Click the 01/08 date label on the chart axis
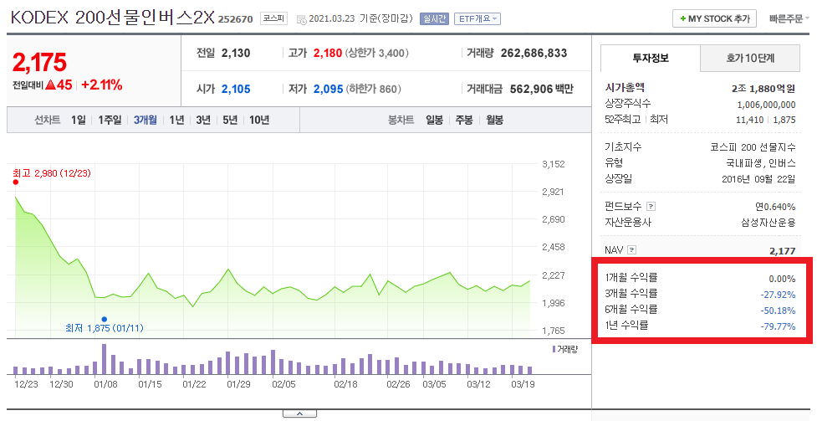Image resolution: width=817 pixels, height=421 pixels. click(105, 384)
